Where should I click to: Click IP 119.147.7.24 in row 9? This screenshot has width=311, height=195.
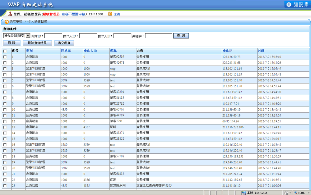click(x=231, y=104)
